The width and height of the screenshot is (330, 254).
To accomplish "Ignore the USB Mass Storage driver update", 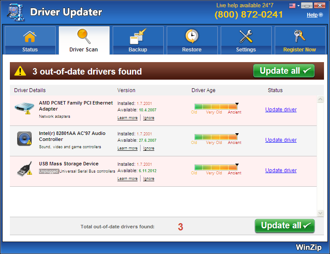I will [x=149, y=179].
